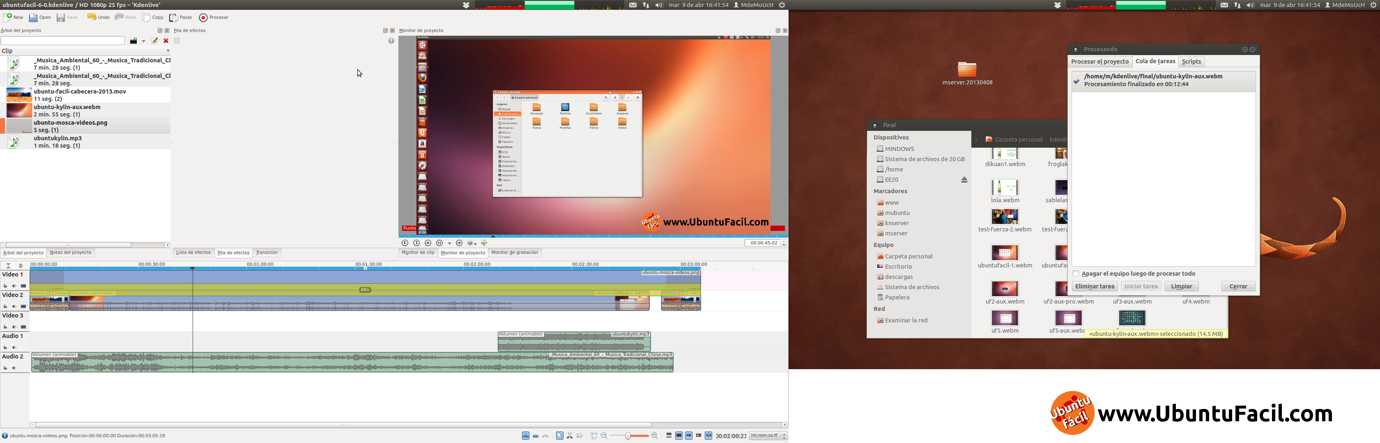The image size is (1380, 443).
Task: Click the clip properties pencil icon
Action: pos(154,41)
